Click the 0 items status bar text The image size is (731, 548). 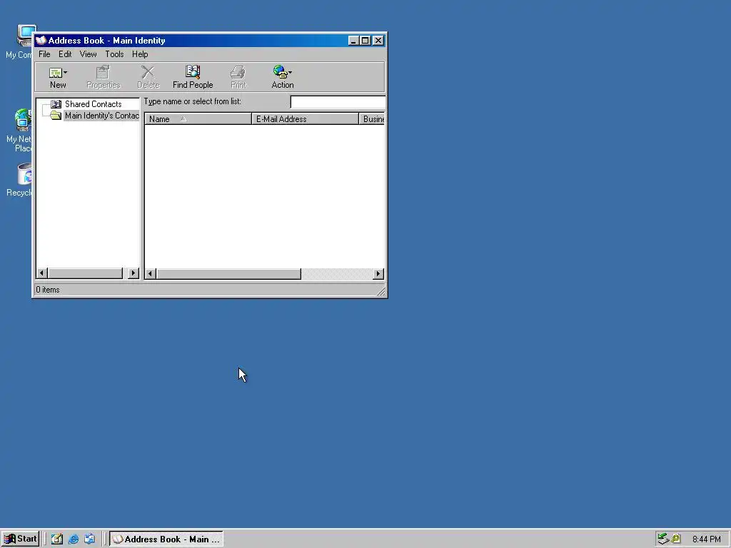pos(48,290)
